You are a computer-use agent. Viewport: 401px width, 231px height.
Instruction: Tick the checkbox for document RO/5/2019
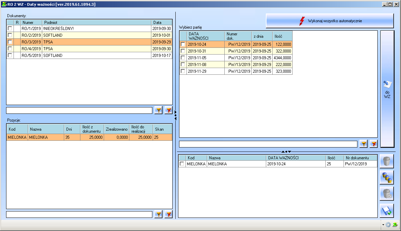pos(10,55)
